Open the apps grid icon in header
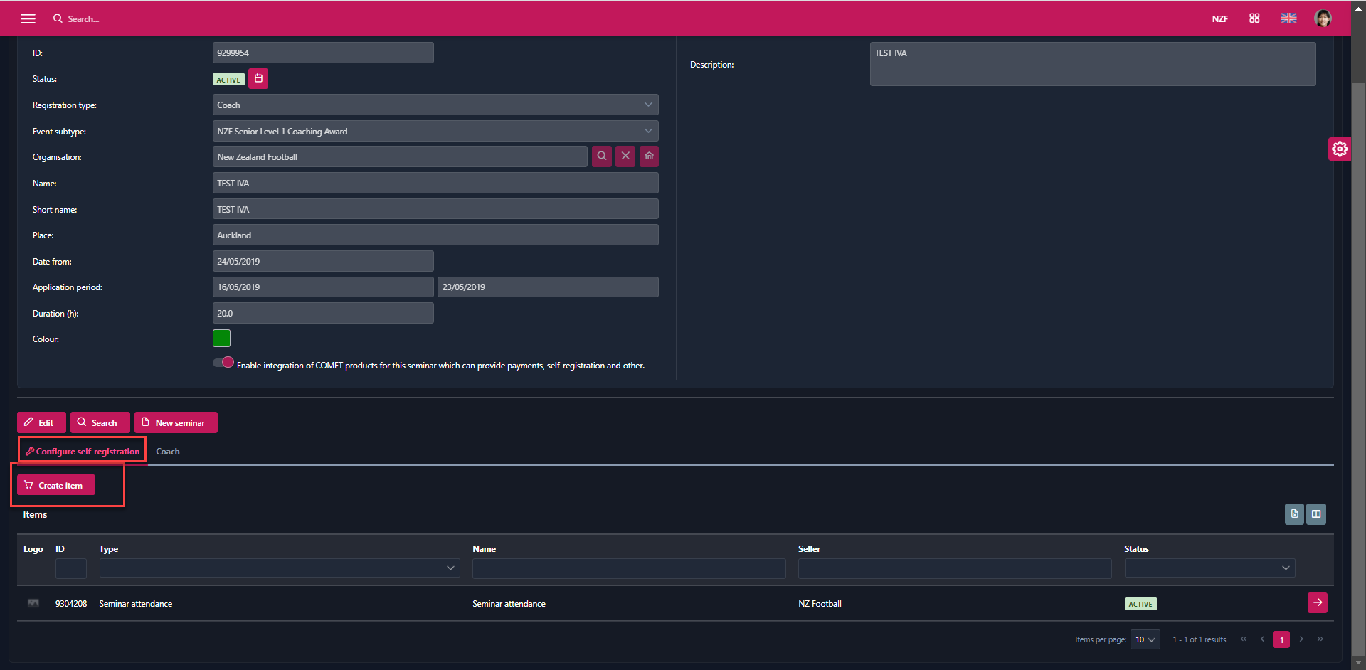 1254,18
